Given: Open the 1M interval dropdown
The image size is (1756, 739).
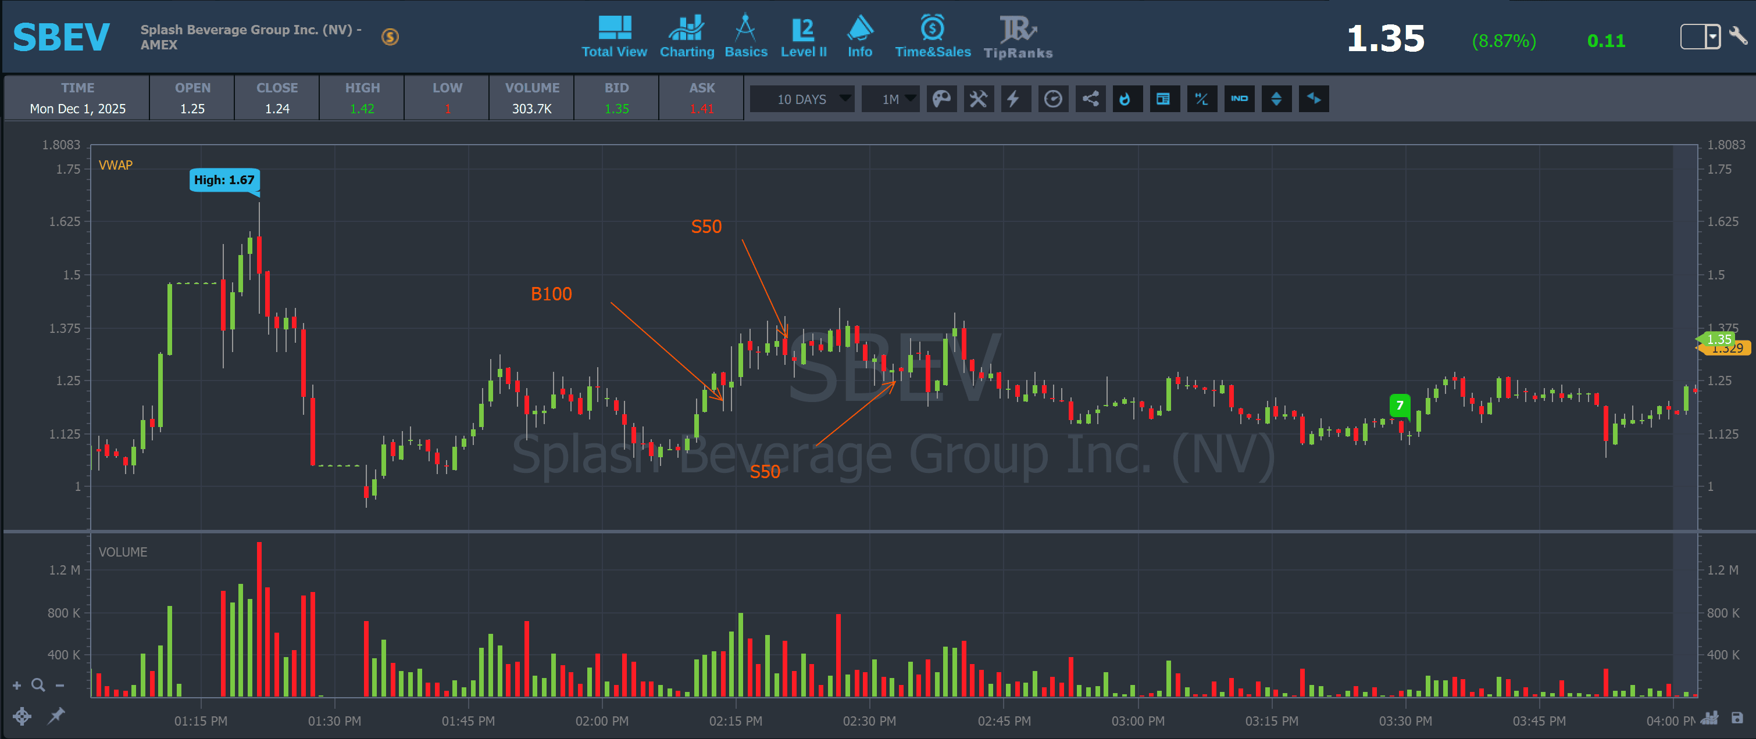Looking at the screenshot, I should coord(890,99).
